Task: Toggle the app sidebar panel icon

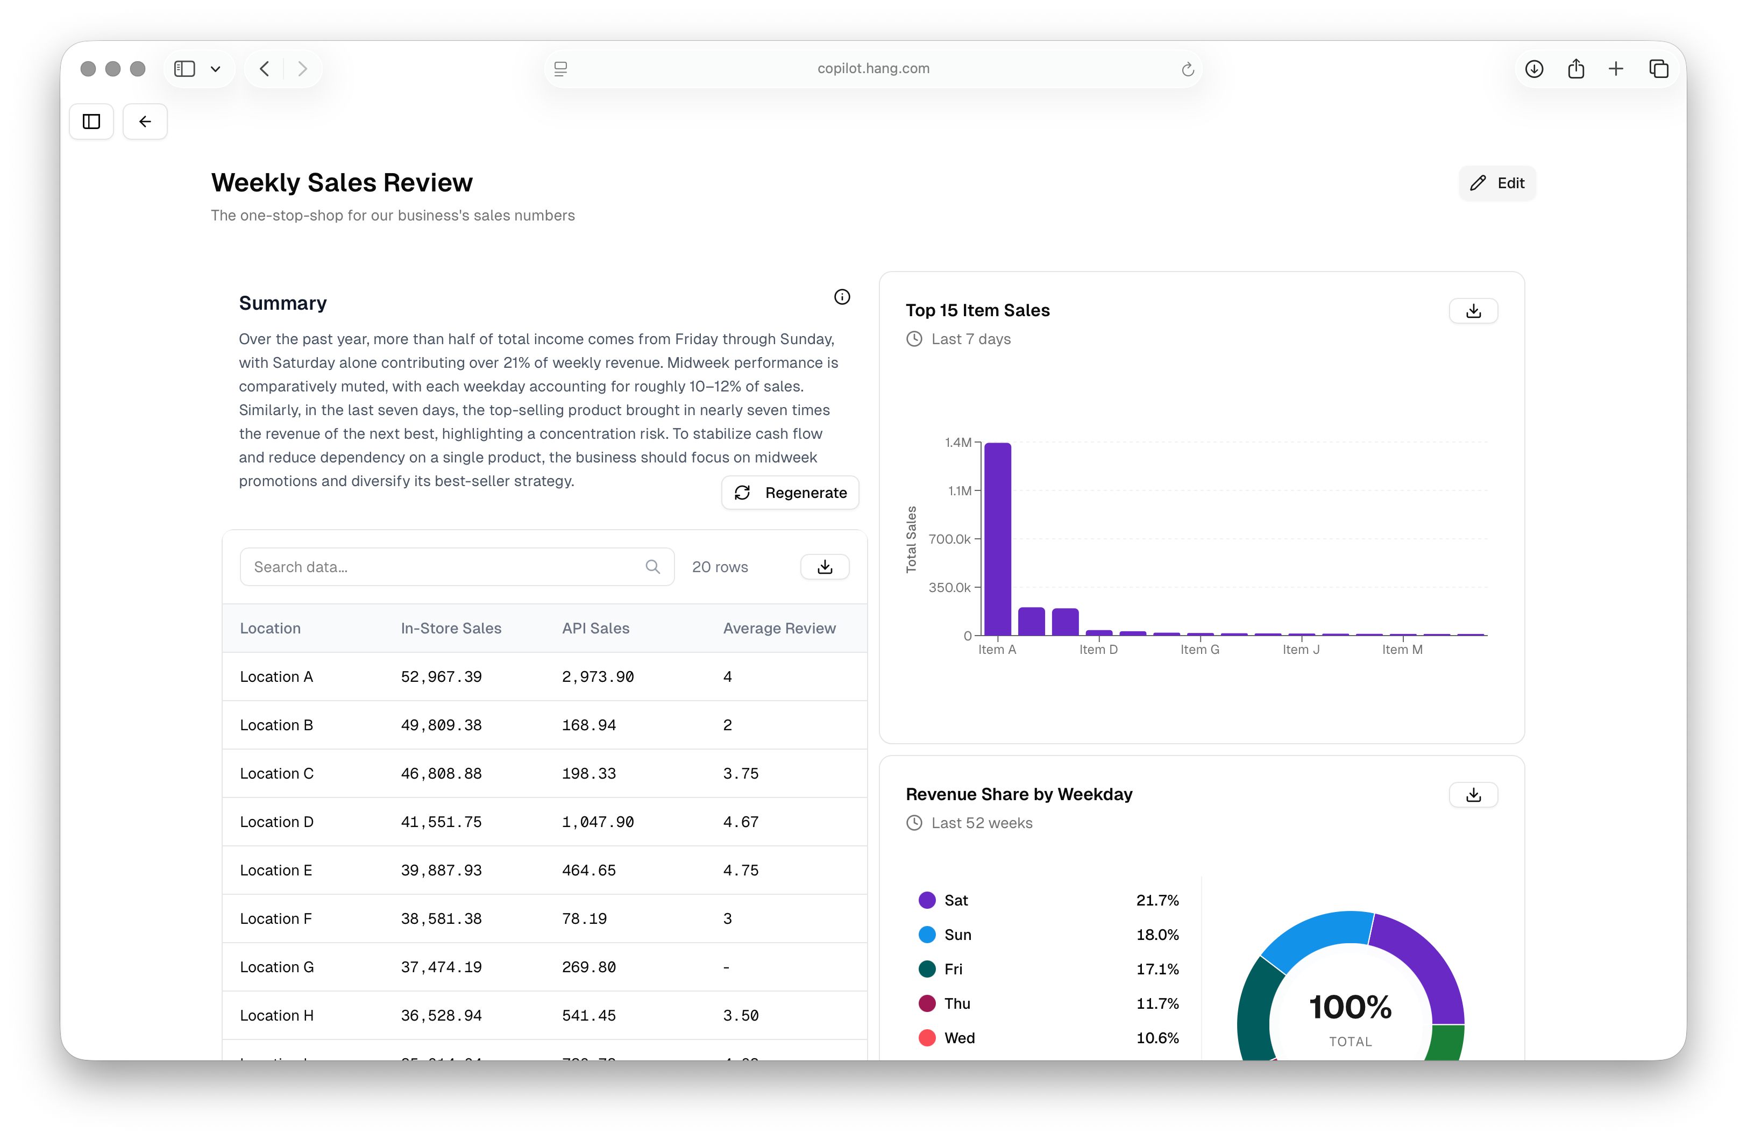Action: pyautogui.click(x=92, y=121)
